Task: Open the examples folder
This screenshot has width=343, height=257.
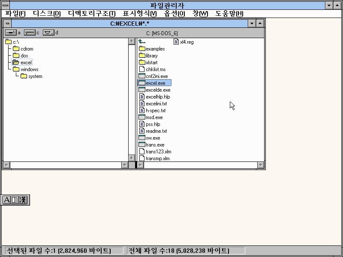Action: 152,49
